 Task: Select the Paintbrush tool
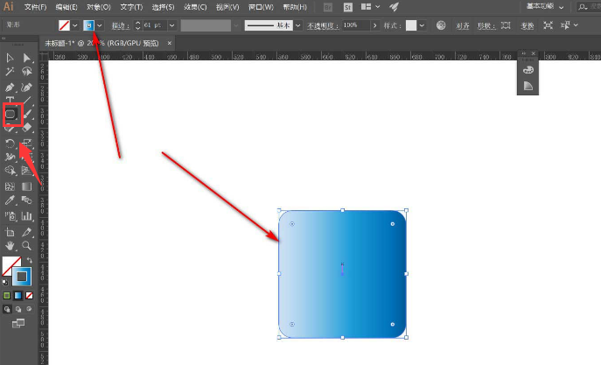click(26, 114)
